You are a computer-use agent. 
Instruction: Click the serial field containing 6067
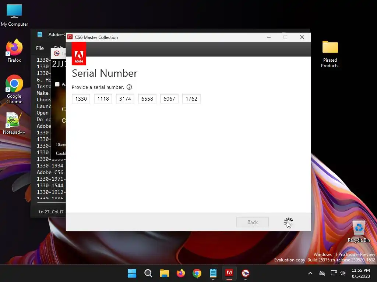(169, 99)
